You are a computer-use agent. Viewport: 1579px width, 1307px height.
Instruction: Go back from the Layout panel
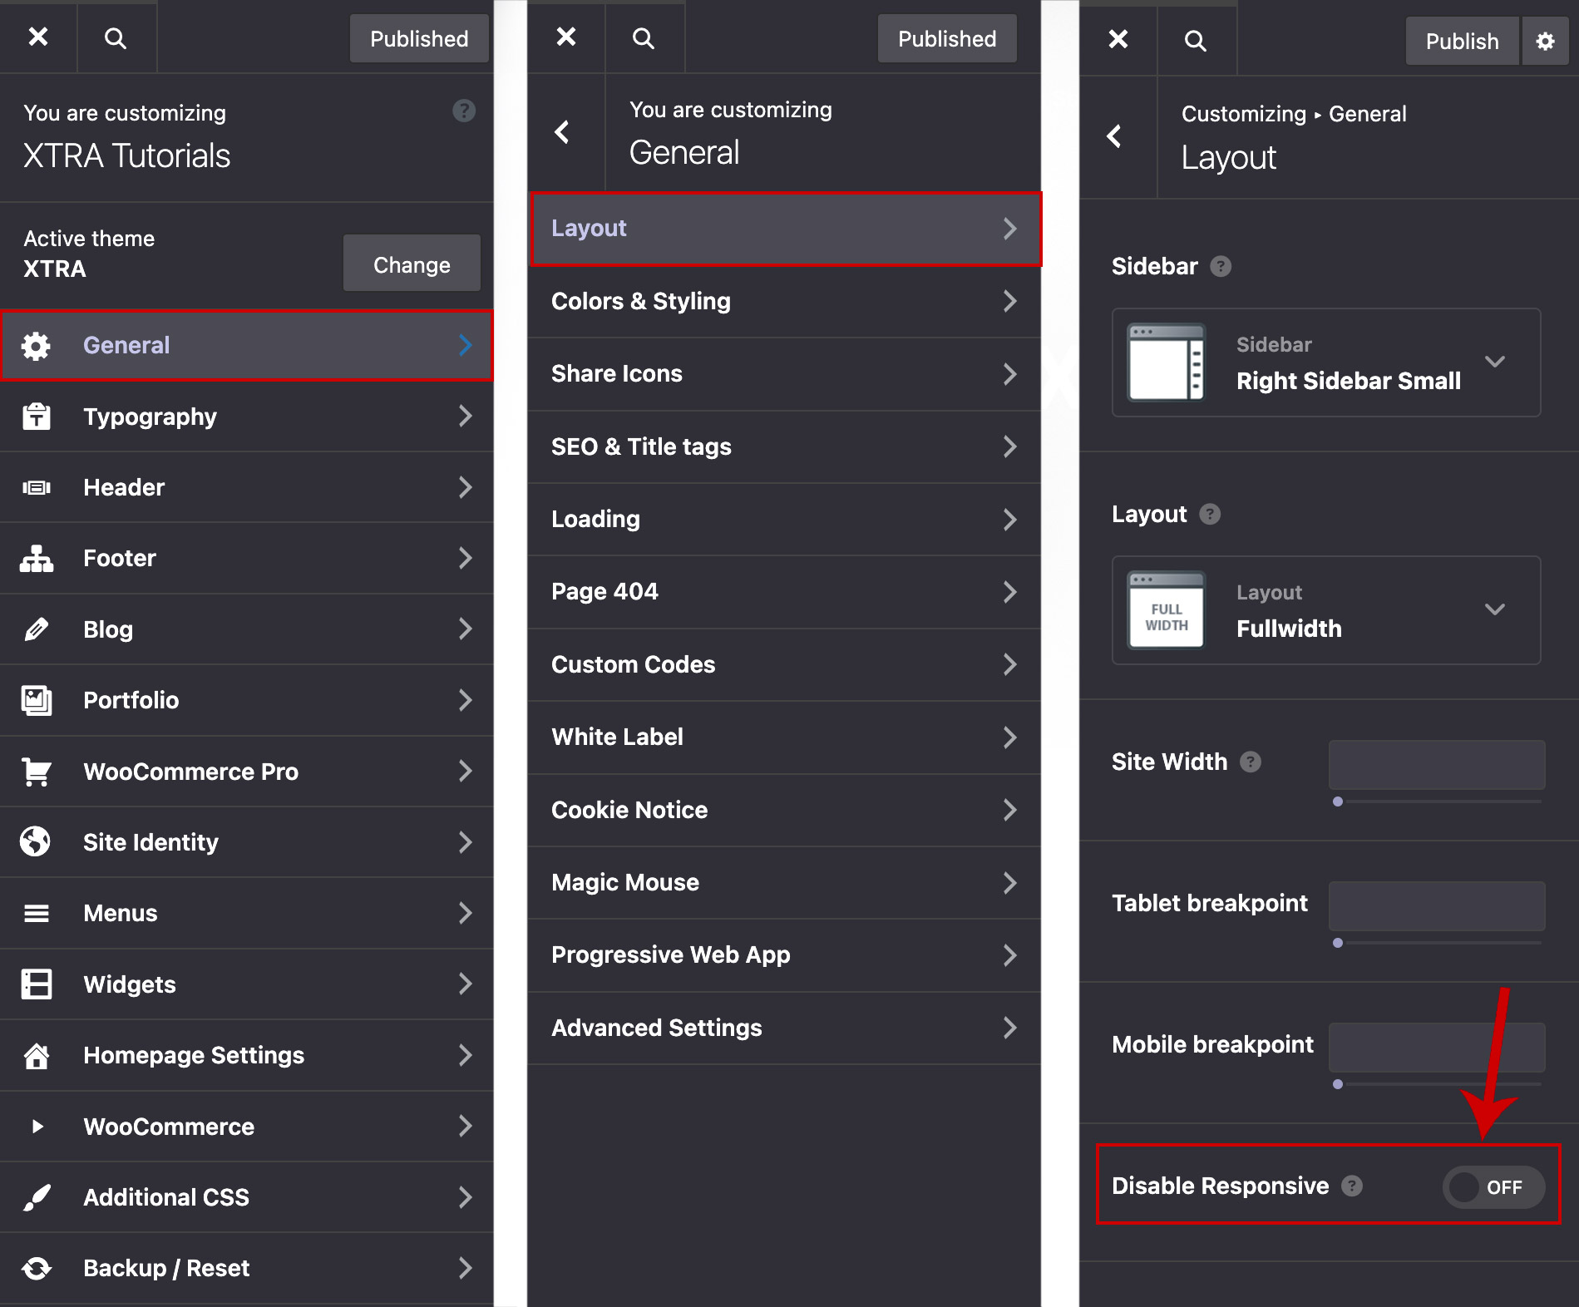coord(1115,136)
